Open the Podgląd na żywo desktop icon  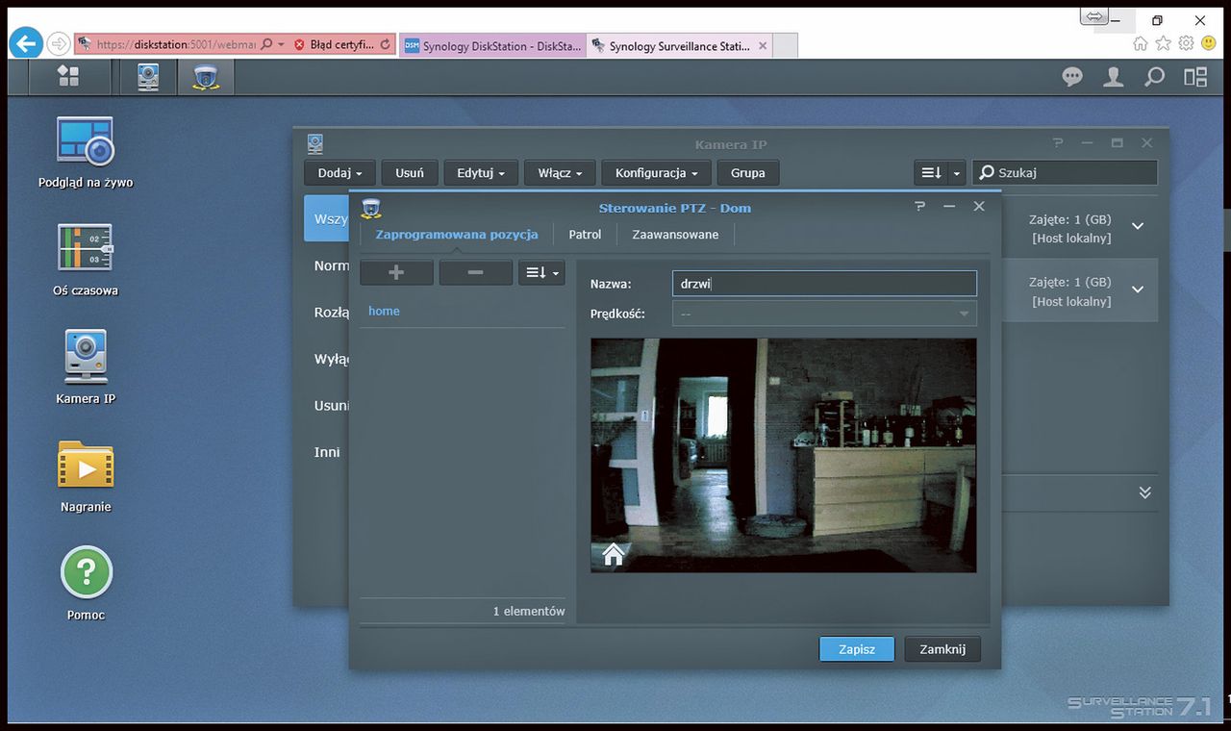click(x=86, y=152)
